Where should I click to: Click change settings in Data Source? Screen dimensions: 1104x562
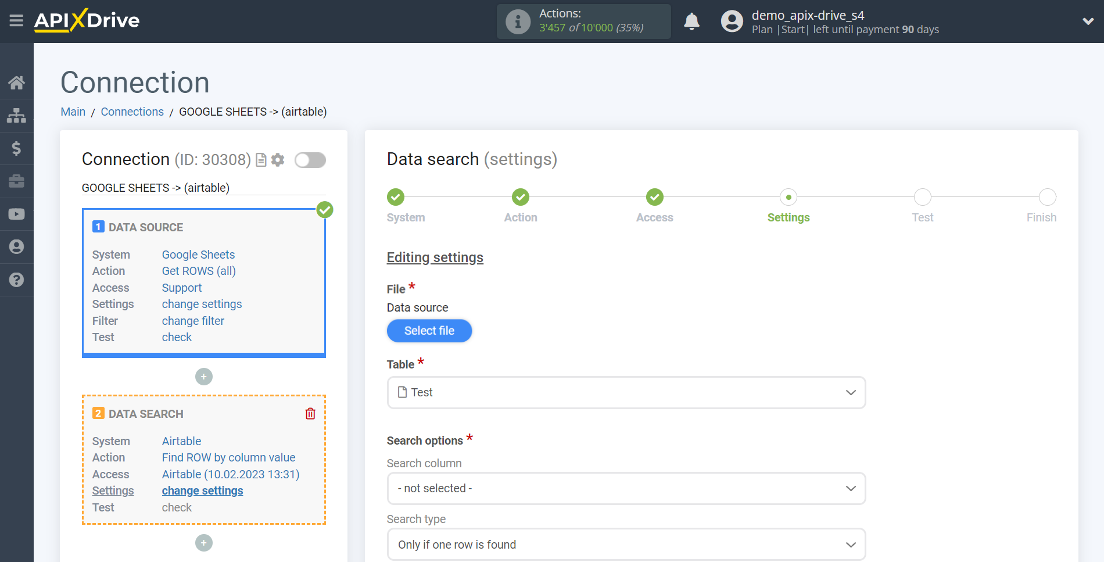click(x=202, y=304)
